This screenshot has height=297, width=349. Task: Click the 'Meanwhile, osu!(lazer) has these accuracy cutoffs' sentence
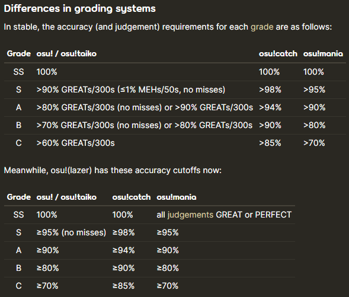pos(113,170)
